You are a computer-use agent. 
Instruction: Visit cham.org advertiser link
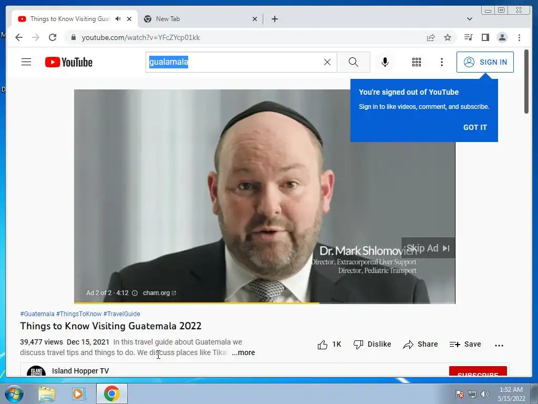click(x=159, y=293)
